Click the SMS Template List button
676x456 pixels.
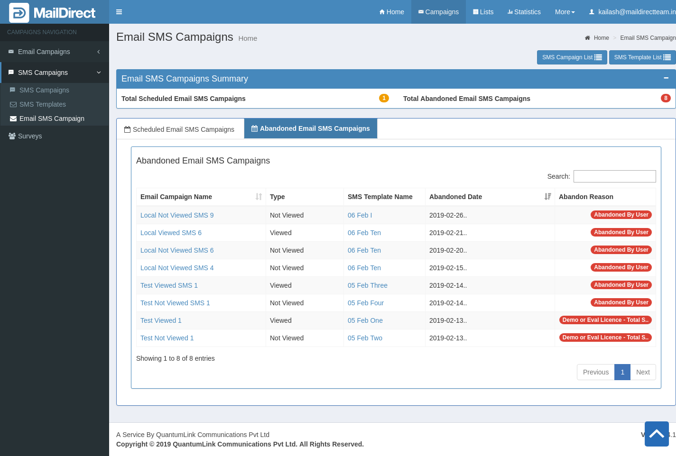[x=642, y=57]
